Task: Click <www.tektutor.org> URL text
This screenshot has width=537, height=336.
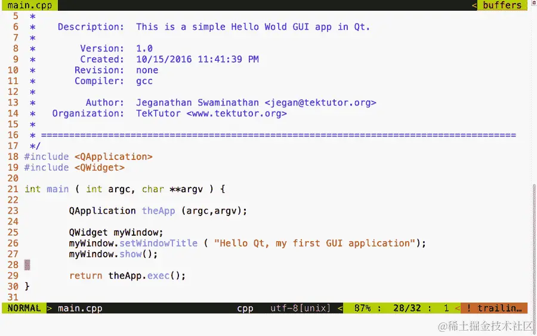Action: pyautogui.click(x=237, y=113)
